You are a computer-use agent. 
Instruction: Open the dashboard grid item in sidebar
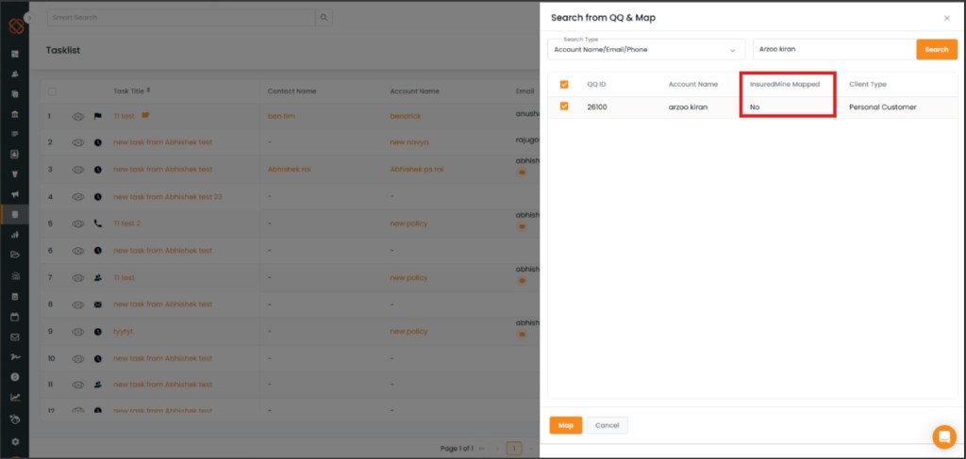coord(15,54)
